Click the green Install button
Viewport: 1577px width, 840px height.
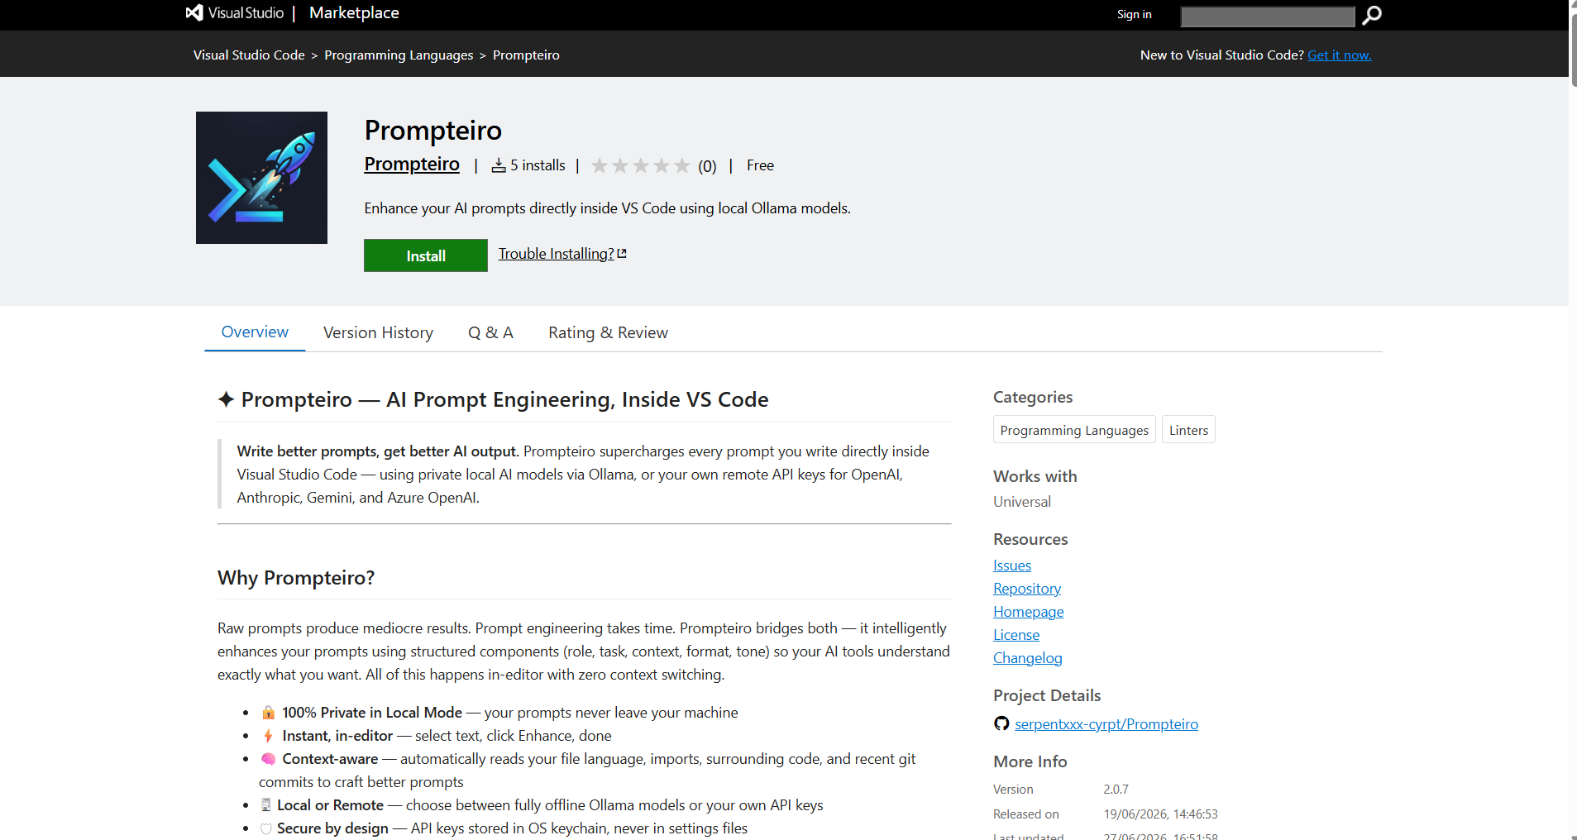click(x=426, y=255)
